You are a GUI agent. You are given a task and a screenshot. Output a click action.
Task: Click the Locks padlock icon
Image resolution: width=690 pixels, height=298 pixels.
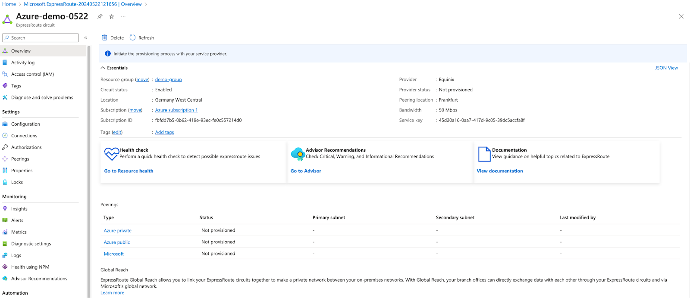click(5, 182)
